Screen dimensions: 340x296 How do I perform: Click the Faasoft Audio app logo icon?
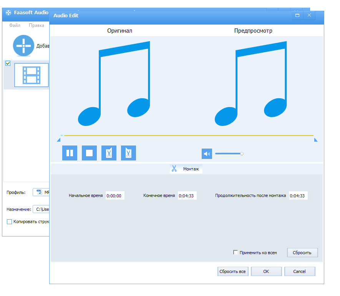(x=8, y=13)
